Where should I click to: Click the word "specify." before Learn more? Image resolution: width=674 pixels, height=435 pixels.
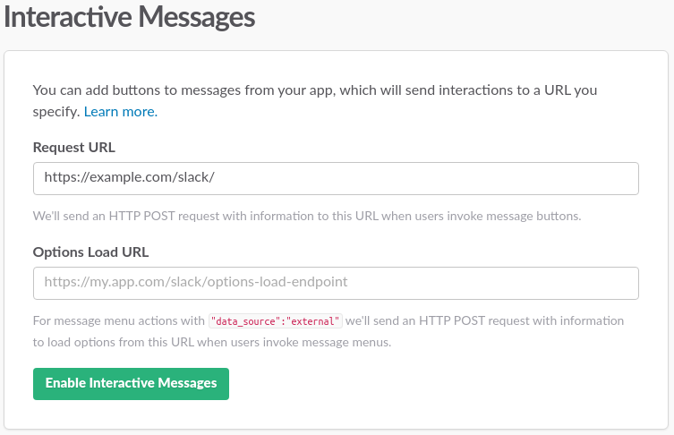pyautogui.click(x=56, y=112)
